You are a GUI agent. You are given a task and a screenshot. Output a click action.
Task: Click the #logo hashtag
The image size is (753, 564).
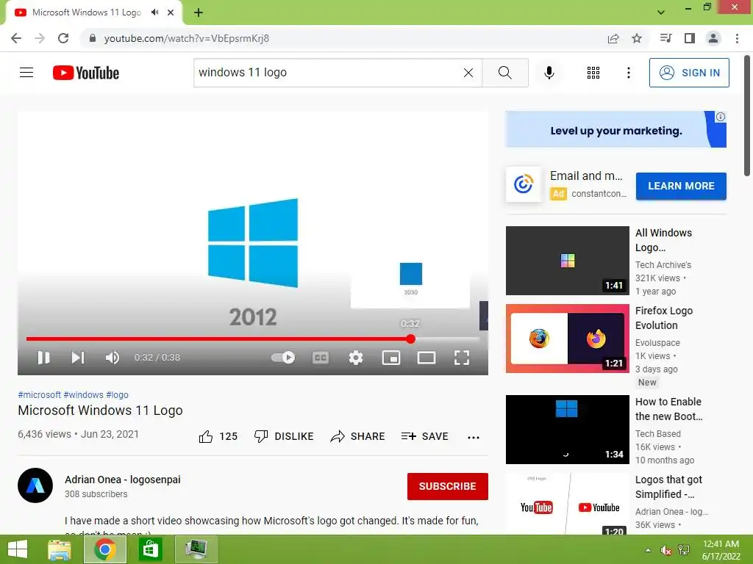[117, 394]
